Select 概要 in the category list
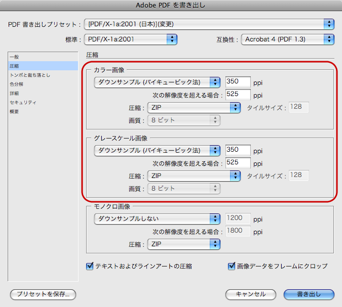The height and width of the screenshot is (307, 342). point(43,112)
